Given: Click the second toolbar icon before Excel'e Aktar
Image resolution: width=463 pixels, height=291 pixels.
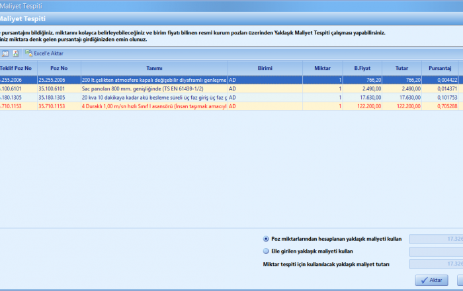Looking at the screenshot, I should coord(16,53).
